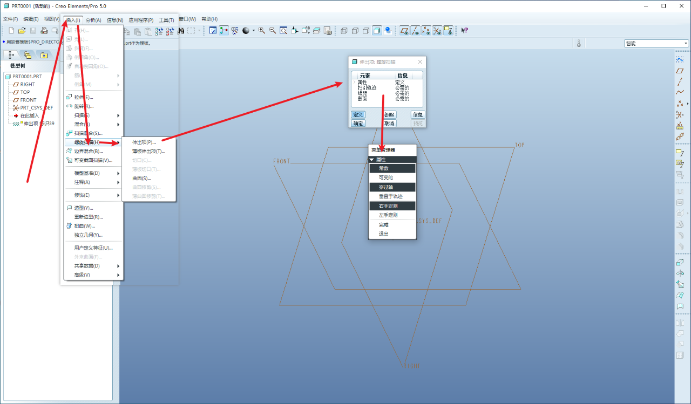
Task: Click the Open folder icon in toolbar
Action: (22, 31)
